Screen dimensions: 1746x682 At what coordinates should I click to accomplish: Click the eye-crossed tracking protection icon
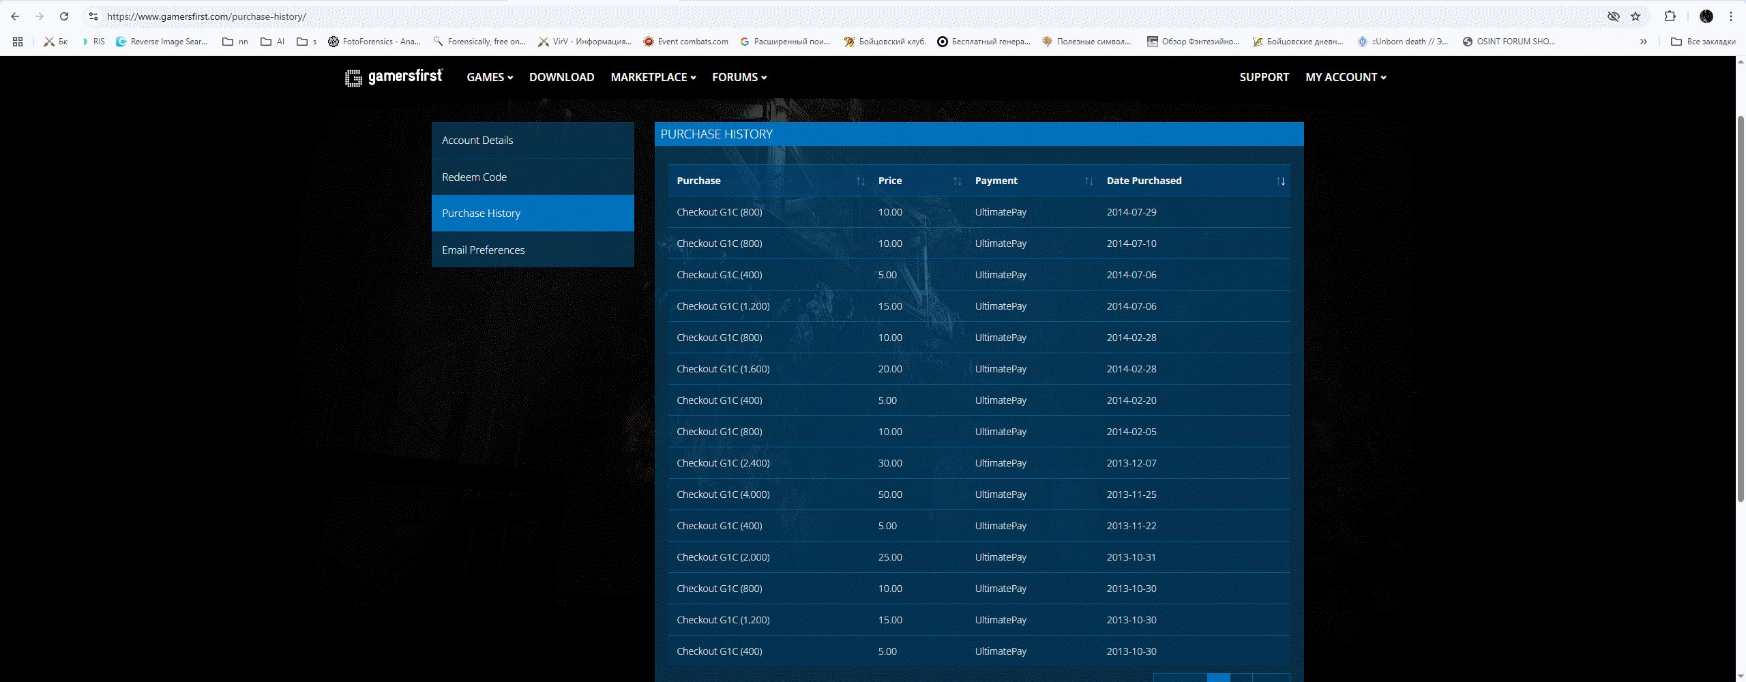(x=1614, y=16)
